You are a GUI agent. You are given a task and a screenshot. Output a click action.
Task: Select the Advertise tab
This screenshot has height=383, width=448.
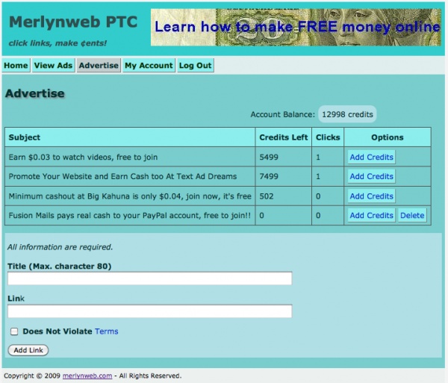pyautogui.click(x=99, y=66)
